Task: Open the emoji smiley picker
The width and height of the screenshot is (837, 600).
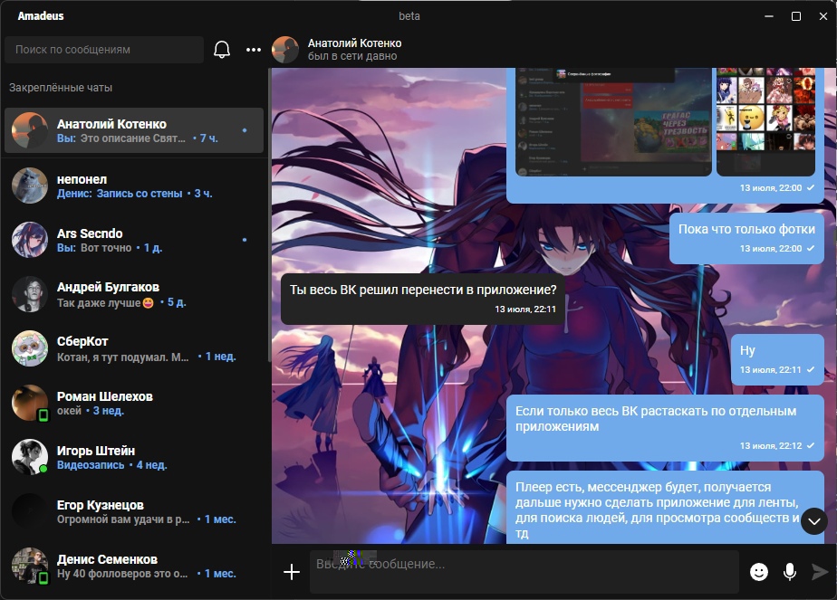Action: (758, 572)
